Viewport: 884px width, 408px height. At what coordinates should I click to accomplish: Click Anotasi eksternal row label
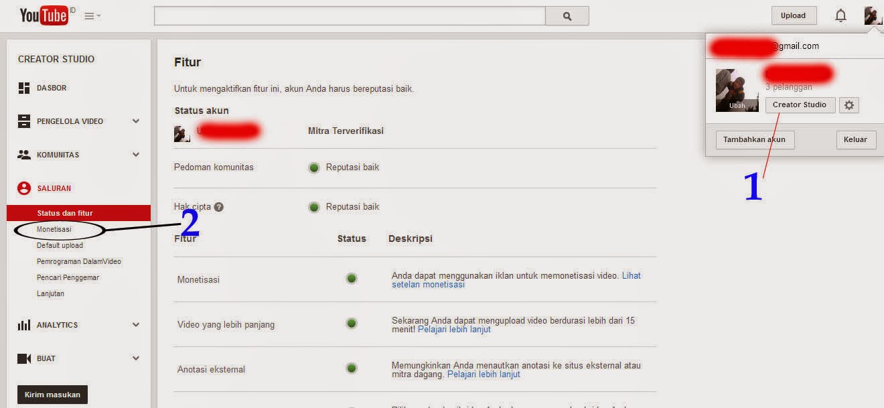point(211,369)
